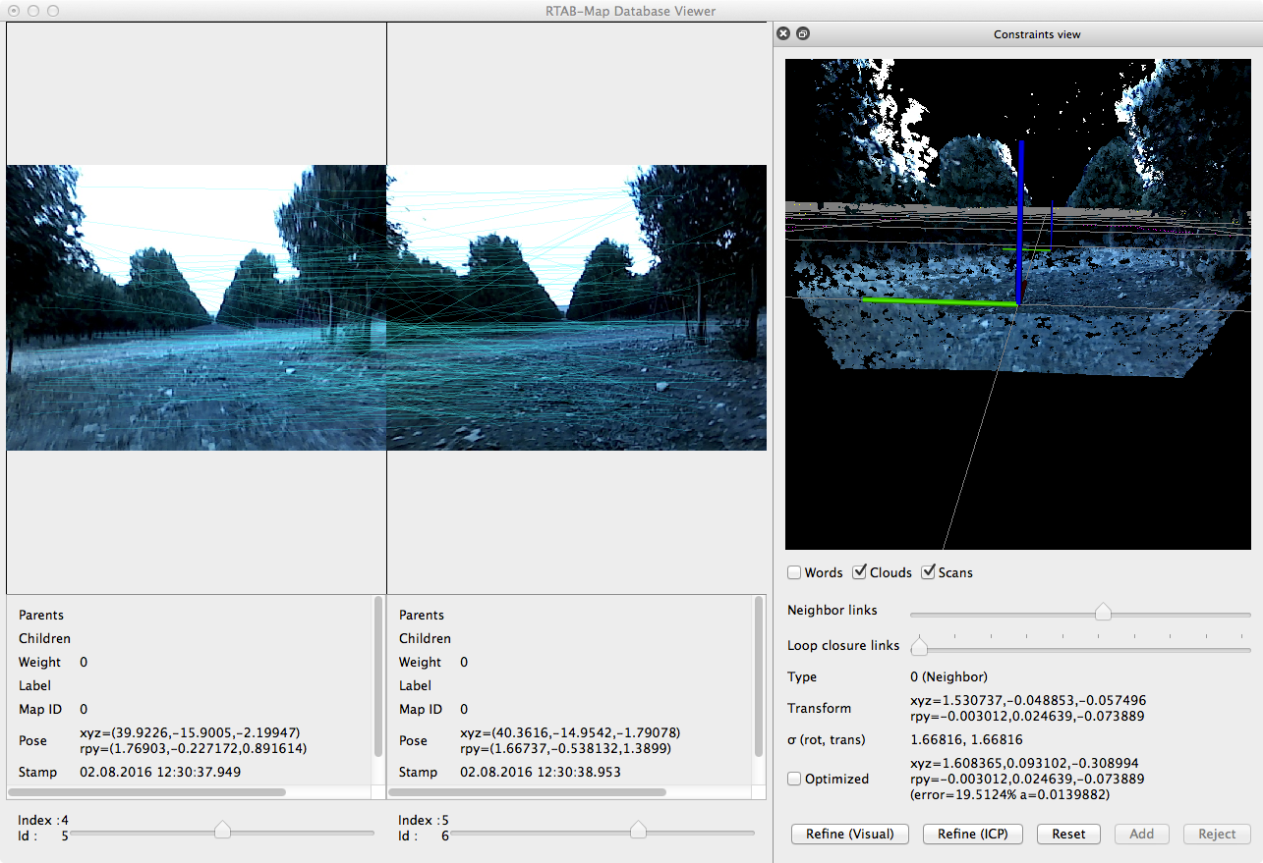Enable the Words checkbox
The height and width of the screenshot is (863, 1263).
pyautogui.click(x=794, y=572)
